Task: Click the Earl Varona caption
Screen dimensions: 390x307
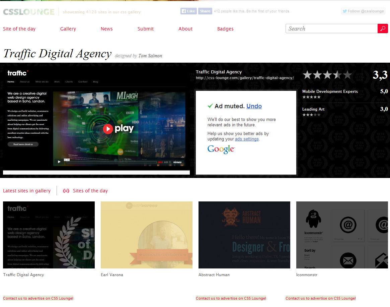Action: (x=112, y=274)
